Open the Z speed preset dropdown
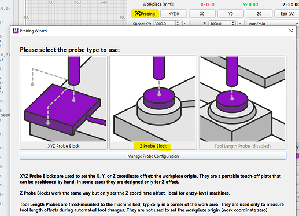The height and width of the screenshot is (216, 299). click(240, 23)
